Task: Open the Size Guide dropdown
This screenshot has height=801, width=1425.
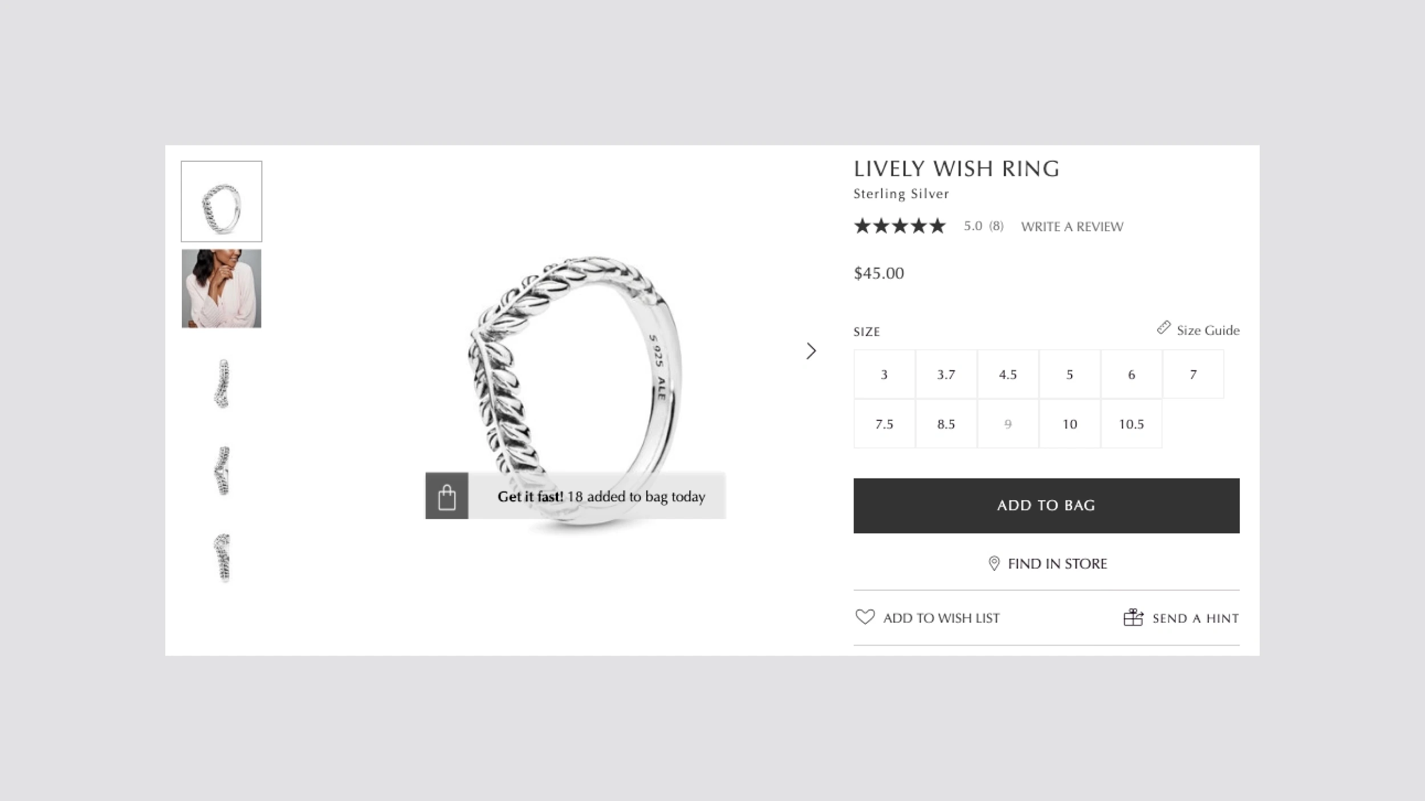Action: coord(1198,330)
